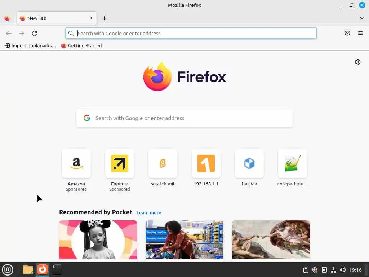Image resolution: width=369 pixels, height=277 pixels.
Task: Select Firefox in the taskbar
Action: click(x=43, y=269)
